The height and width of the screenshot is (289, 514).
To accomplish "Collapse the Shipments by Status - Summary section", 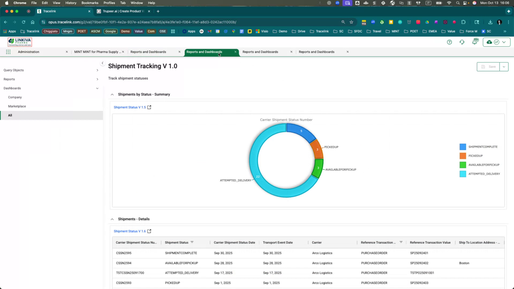I will tap(112, 94).
